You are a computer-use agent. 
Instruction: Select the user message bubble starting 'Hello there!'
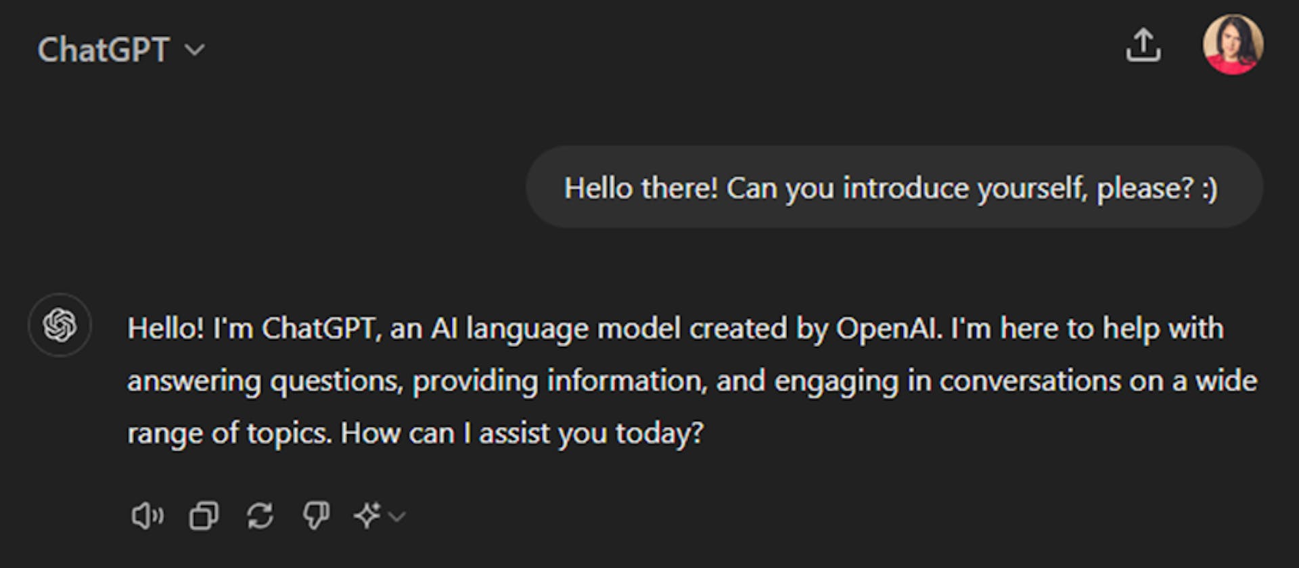[x=894, y=187]
